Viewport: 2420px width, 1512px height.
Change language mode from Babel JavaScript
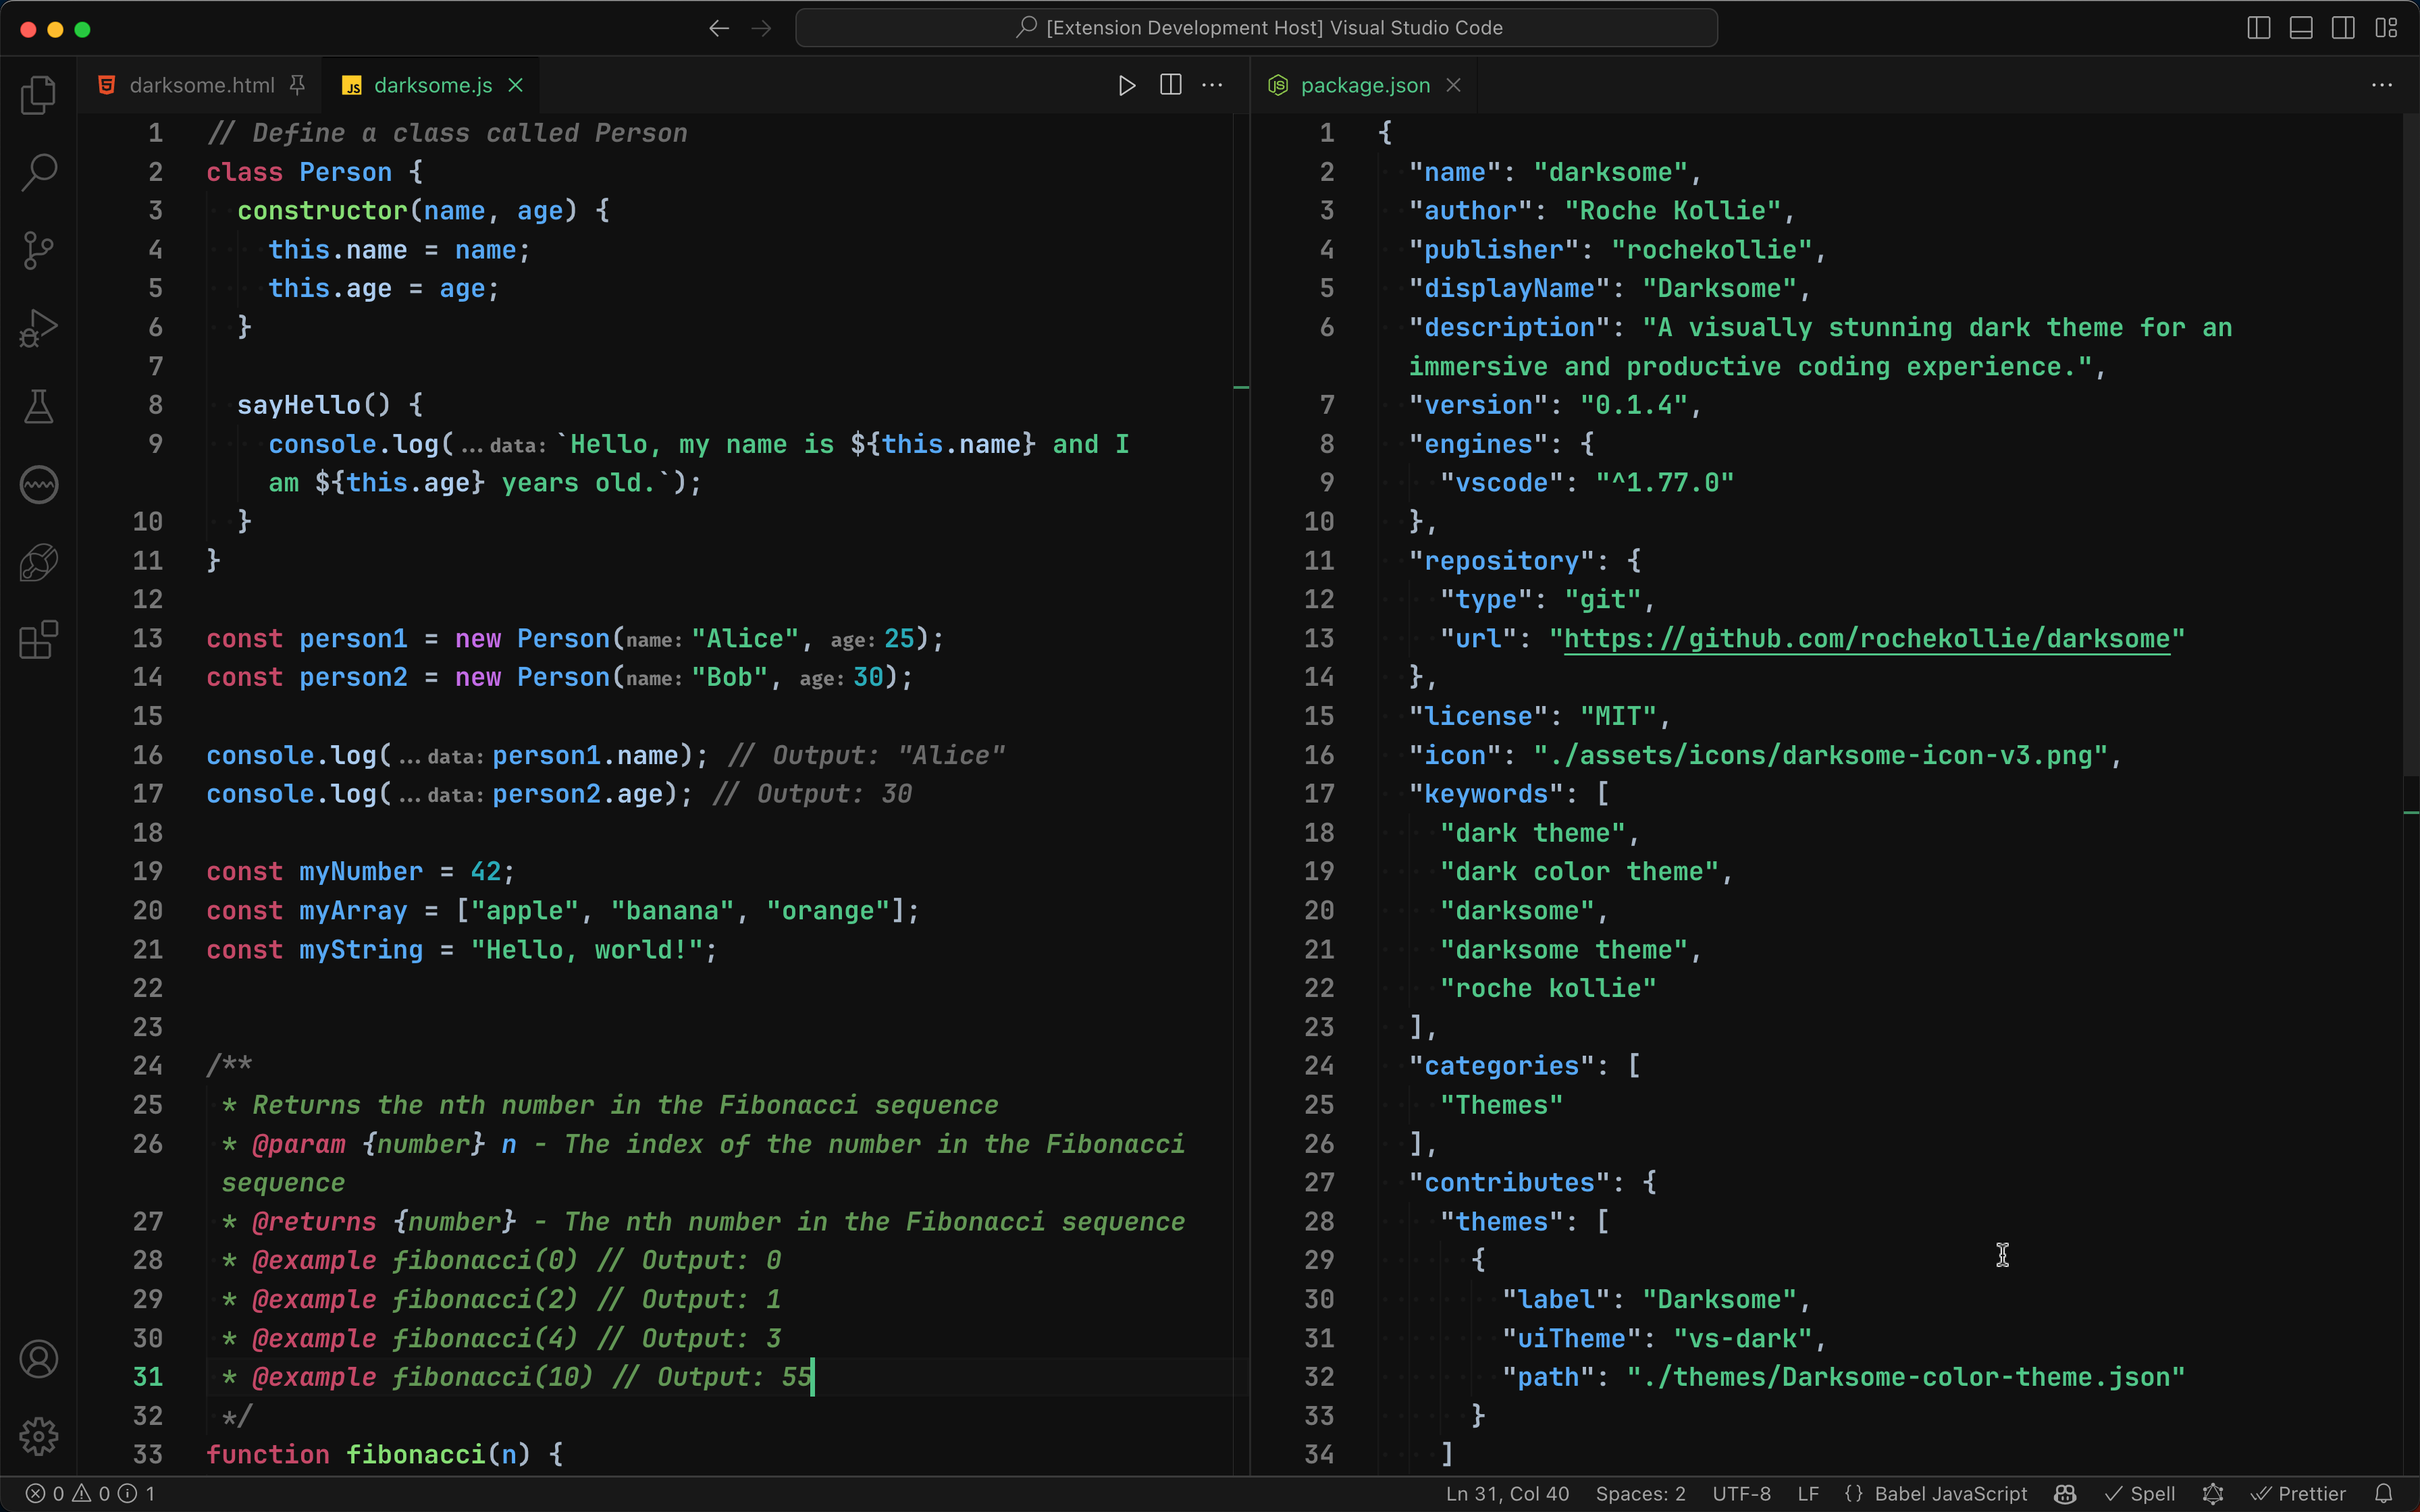tap(1949, 1493)
